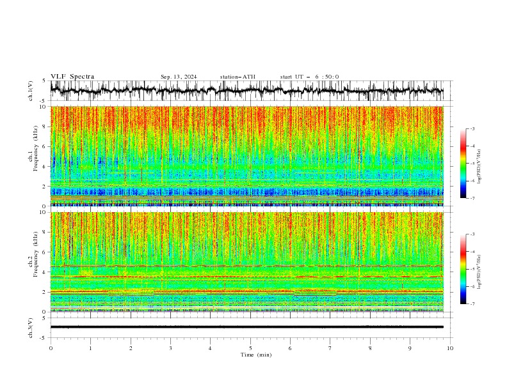
Task: Click the 'ch.3(V)' axis label
Action: point(31,328)
